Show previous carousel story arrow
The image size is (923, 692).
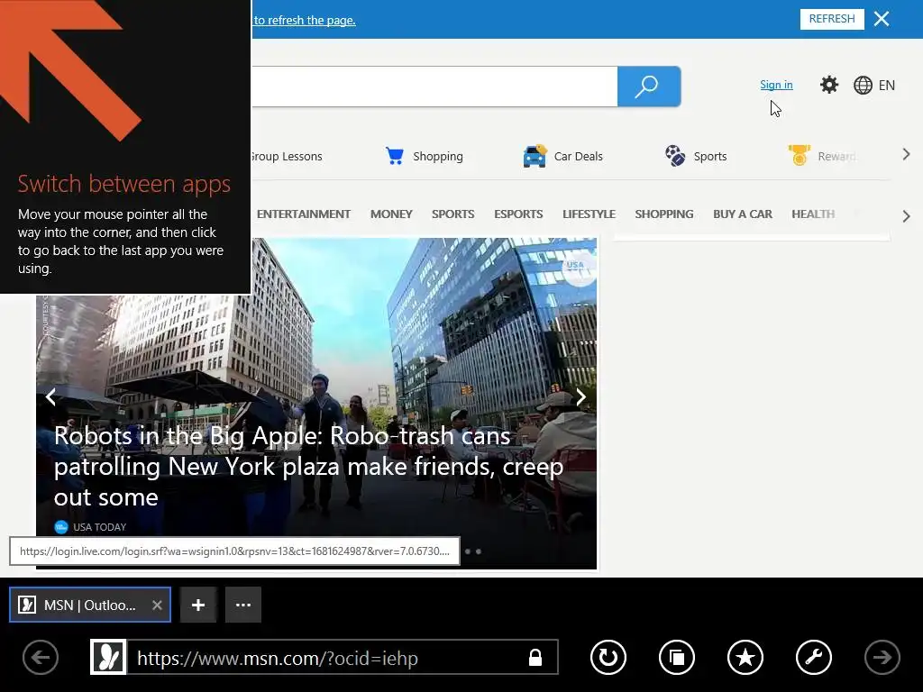tap(51, 397)
